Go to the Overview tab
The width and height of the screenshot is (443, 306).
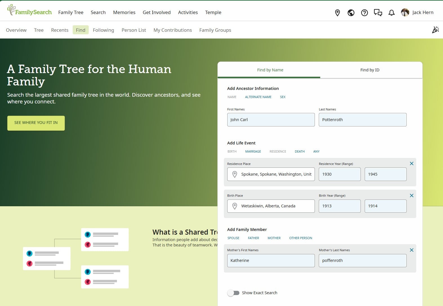[16, 30]
